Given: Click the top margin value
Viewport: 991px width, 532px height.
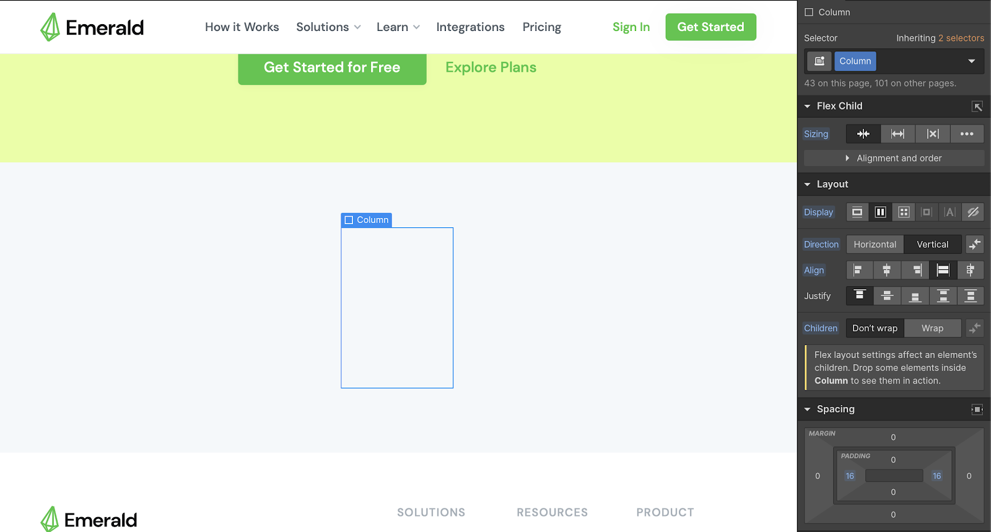Looking at the screenshot, I should 893,437.
